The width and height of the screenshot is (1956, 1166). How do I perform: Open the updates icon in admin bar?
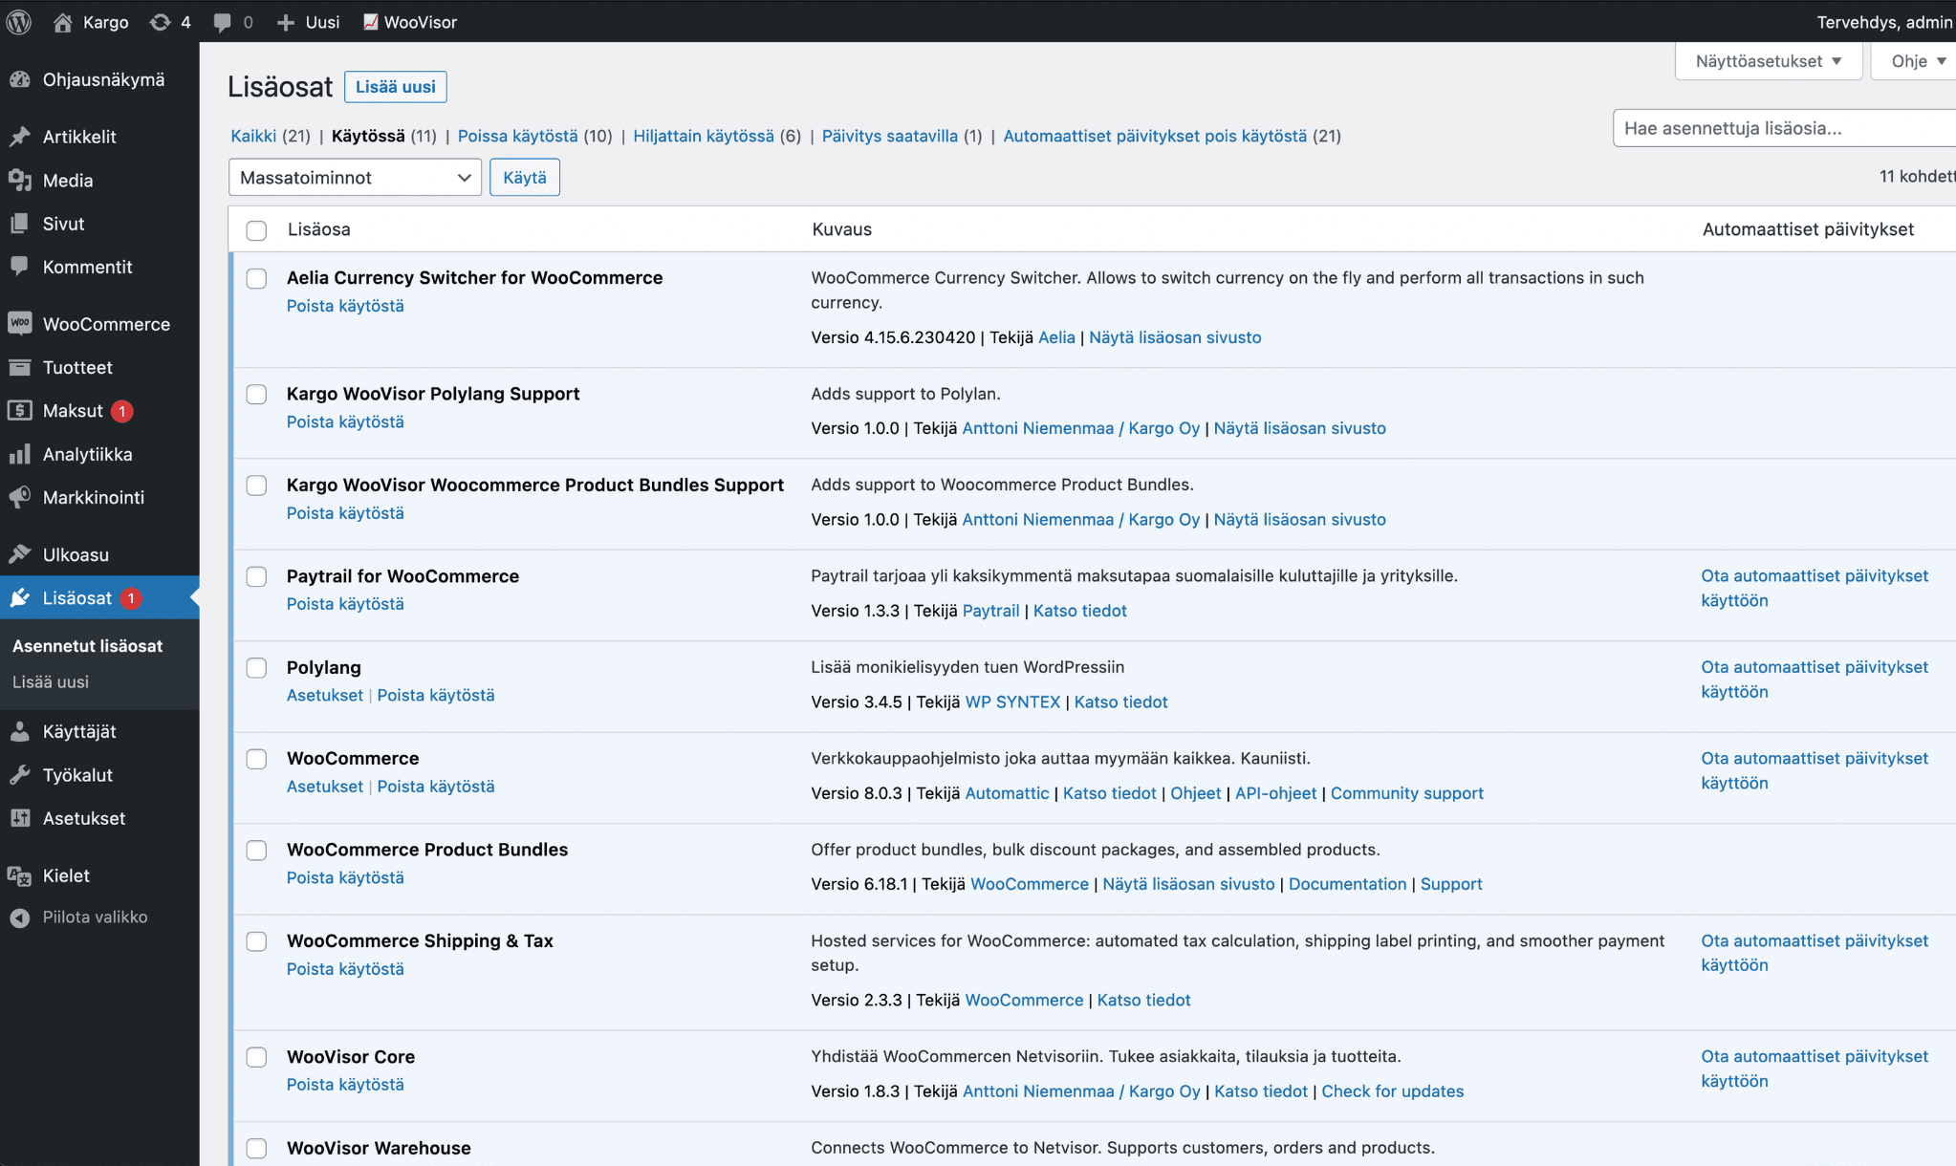(x=161, y=21)
